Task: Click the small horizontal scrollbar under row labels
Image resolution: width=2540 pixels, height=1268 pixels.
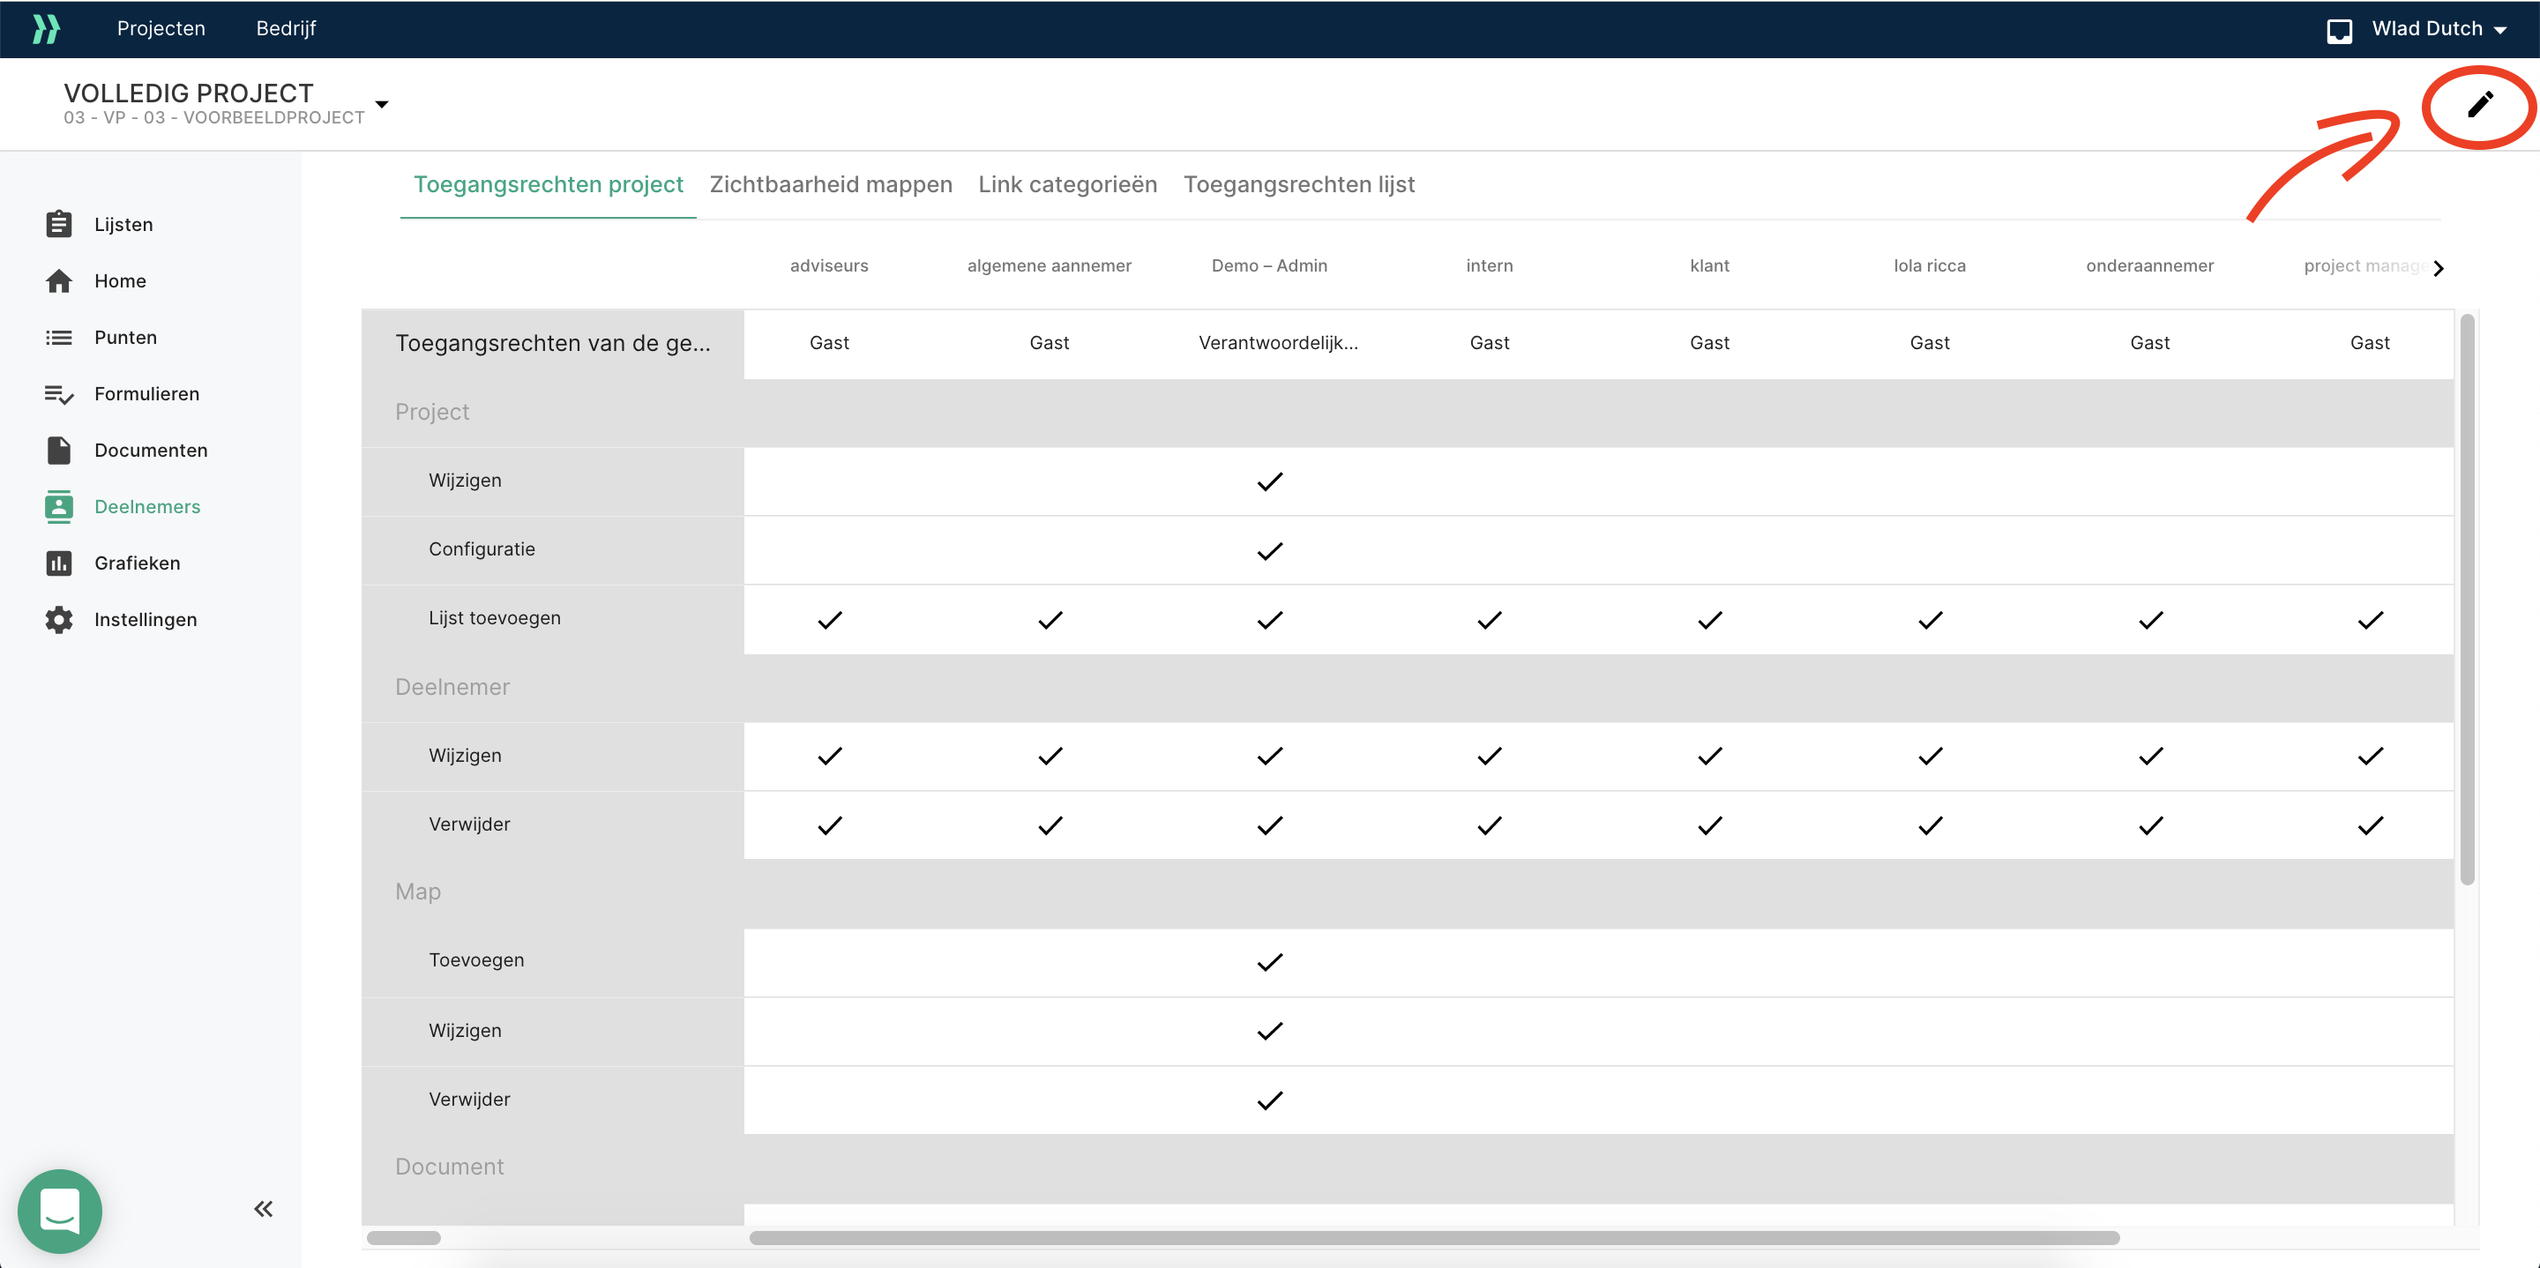Action: coord(403,1237)
